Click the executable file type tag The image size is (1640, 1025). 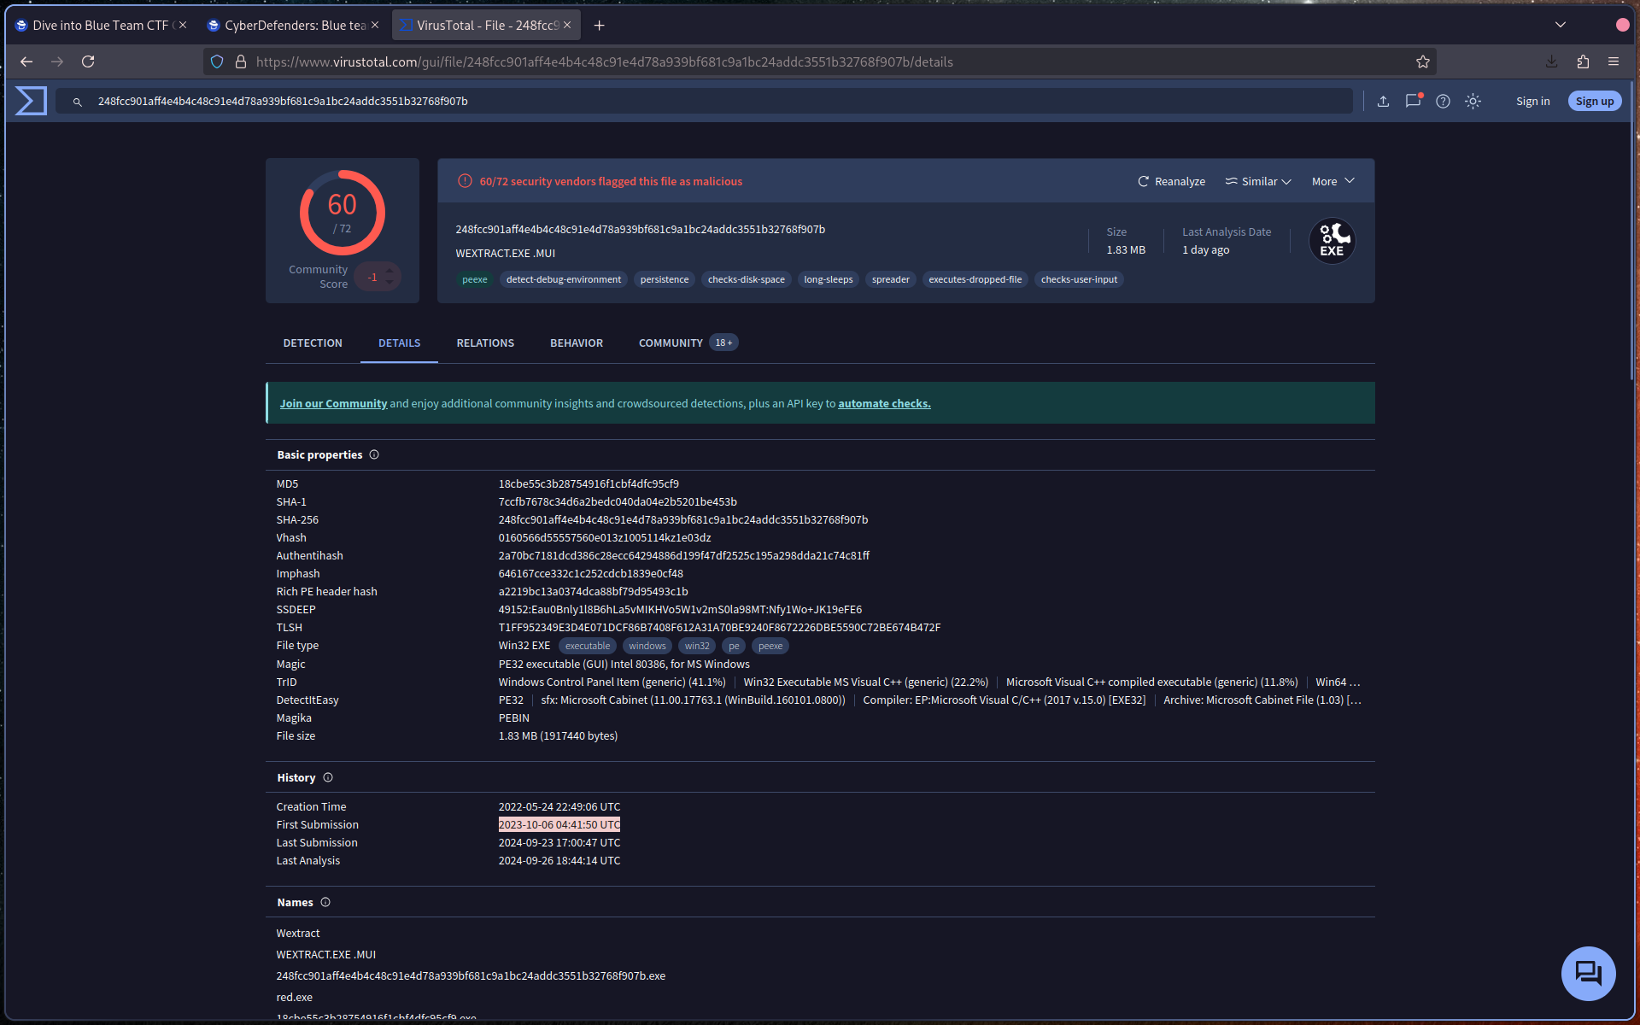(x=588, y=646)
